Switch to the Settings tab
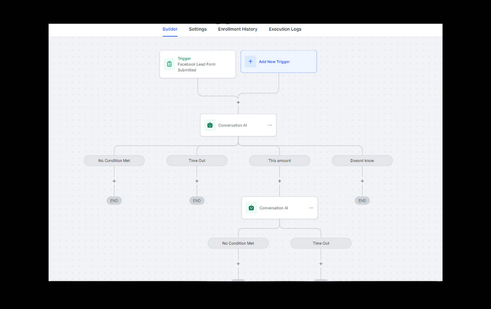Screen dimensions: 491x309 [198, 29]
